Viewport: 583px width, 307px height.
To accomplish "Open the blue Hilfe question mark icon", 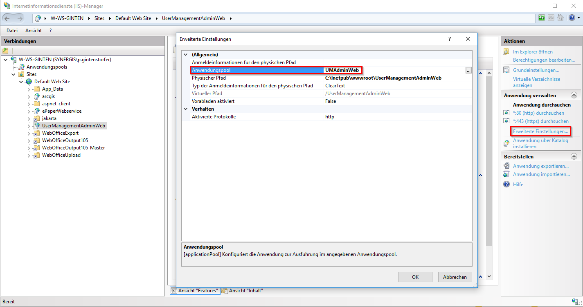I will point(571,18).
